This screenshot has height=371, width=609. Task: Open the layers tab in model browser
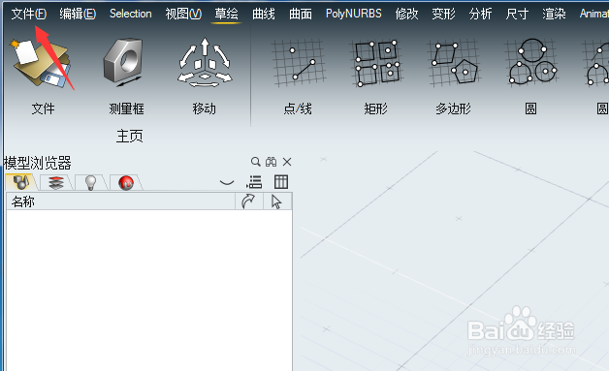pos(56,182)
